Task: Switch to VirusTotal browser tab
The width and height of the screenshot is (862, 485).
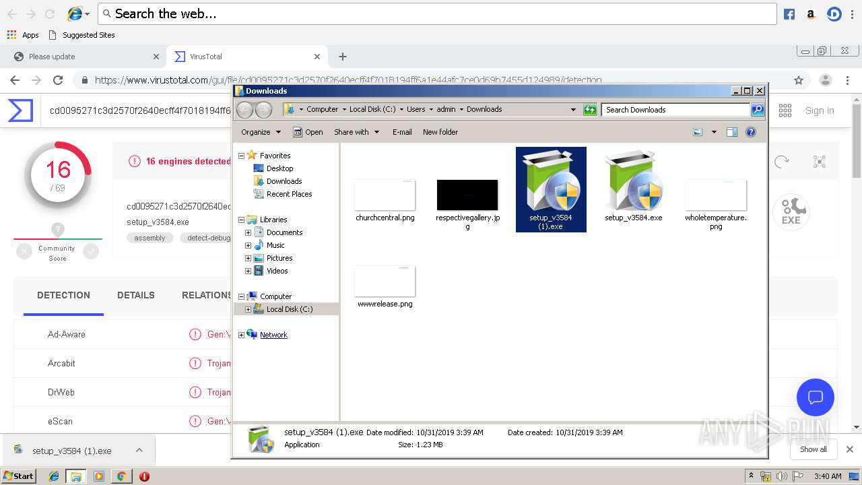Action: [x=246, y=57]
